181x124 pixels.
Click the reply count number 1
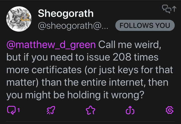(x=18, y=110)
